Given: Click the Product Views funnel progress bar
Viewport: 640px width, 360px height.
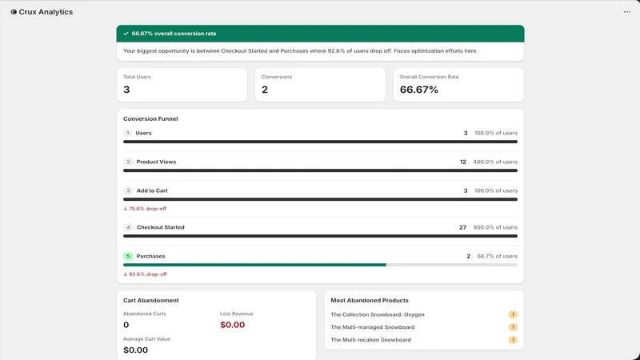Looking at the screenshot, I should click(x=321, y=170).
